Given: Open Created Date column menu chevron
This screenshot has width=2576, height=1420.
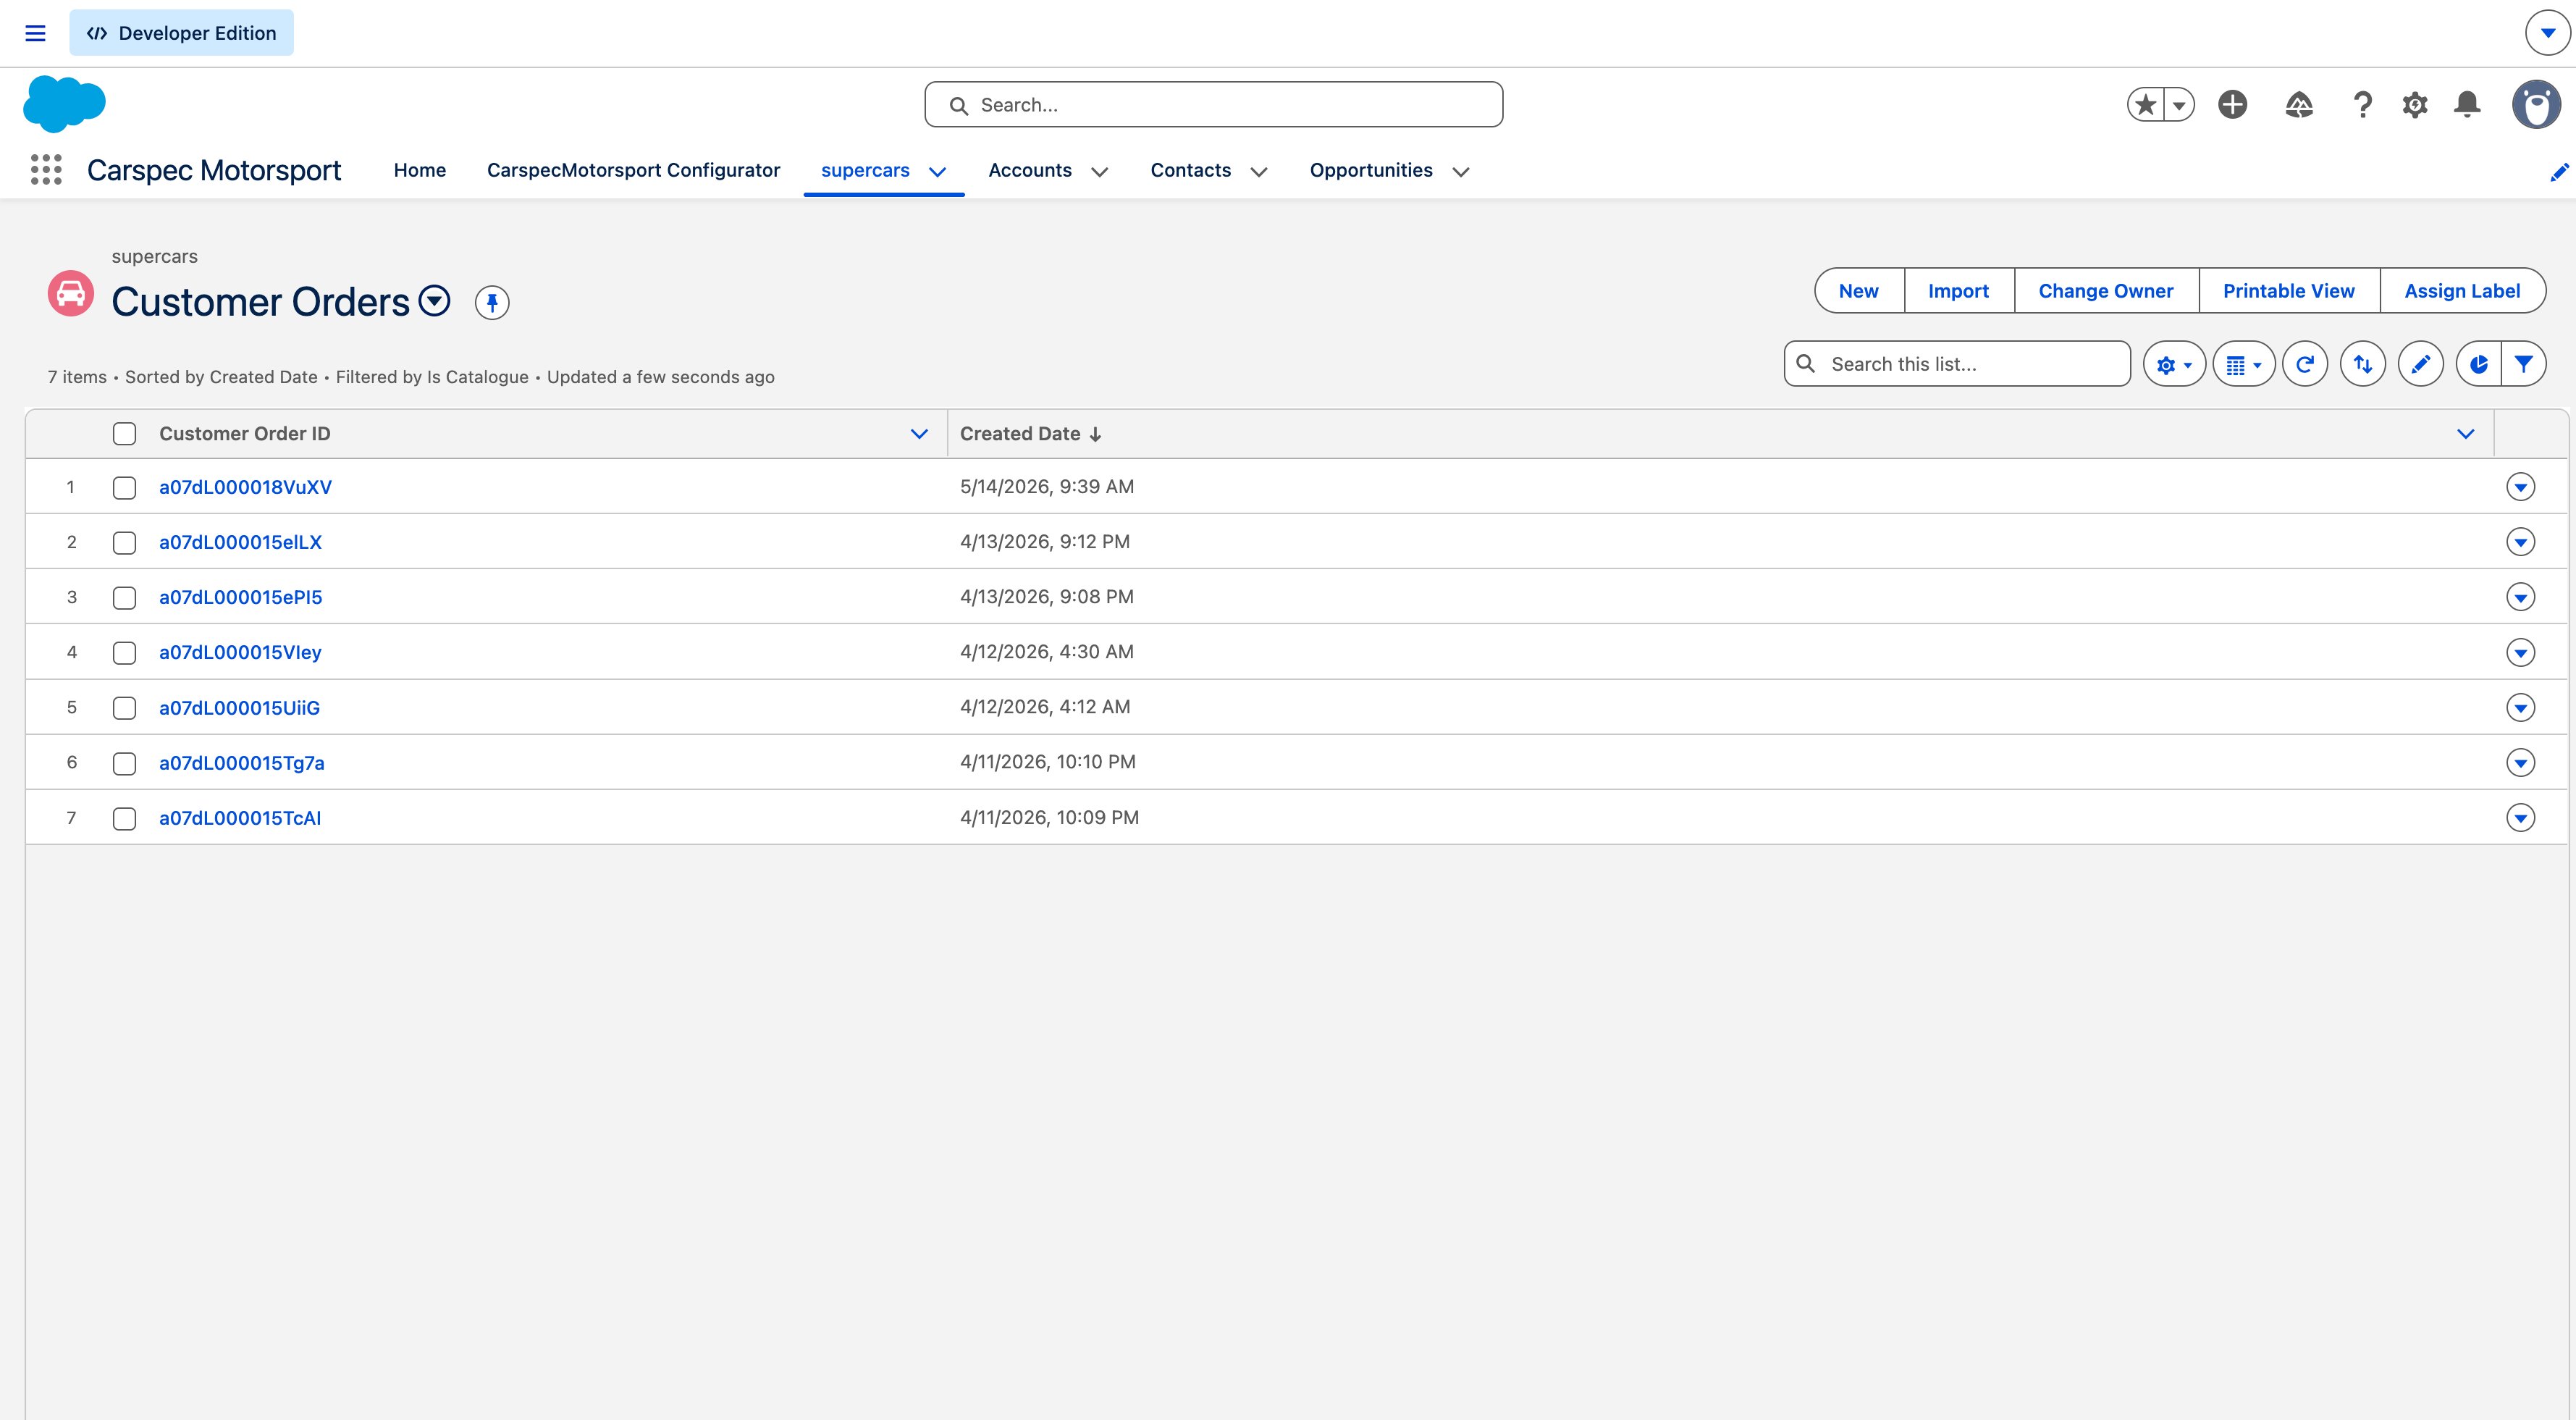Looking at the screenshot, I should point(2466,434).
